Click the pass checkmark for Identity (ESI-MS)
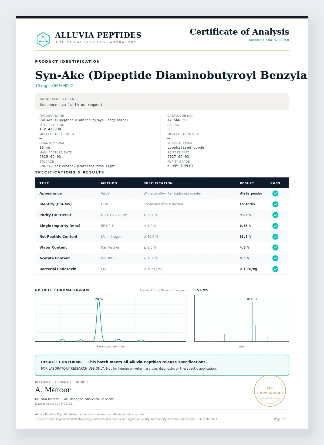 275,204
